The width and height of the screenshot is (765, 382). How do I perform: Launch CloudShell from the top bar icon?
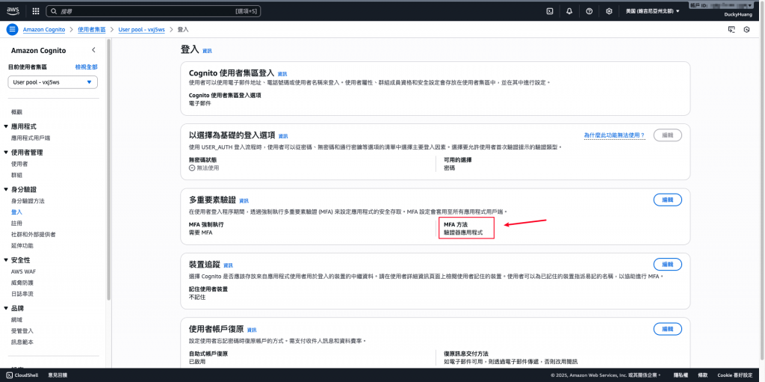pos(549,10)
